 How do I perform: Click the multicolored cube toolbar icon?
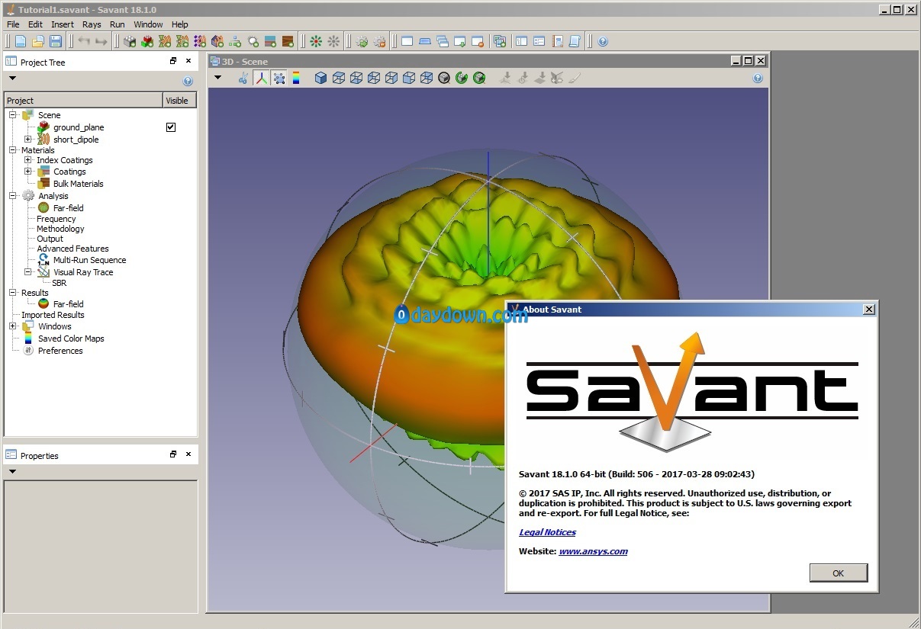click(x=217, y=42)
